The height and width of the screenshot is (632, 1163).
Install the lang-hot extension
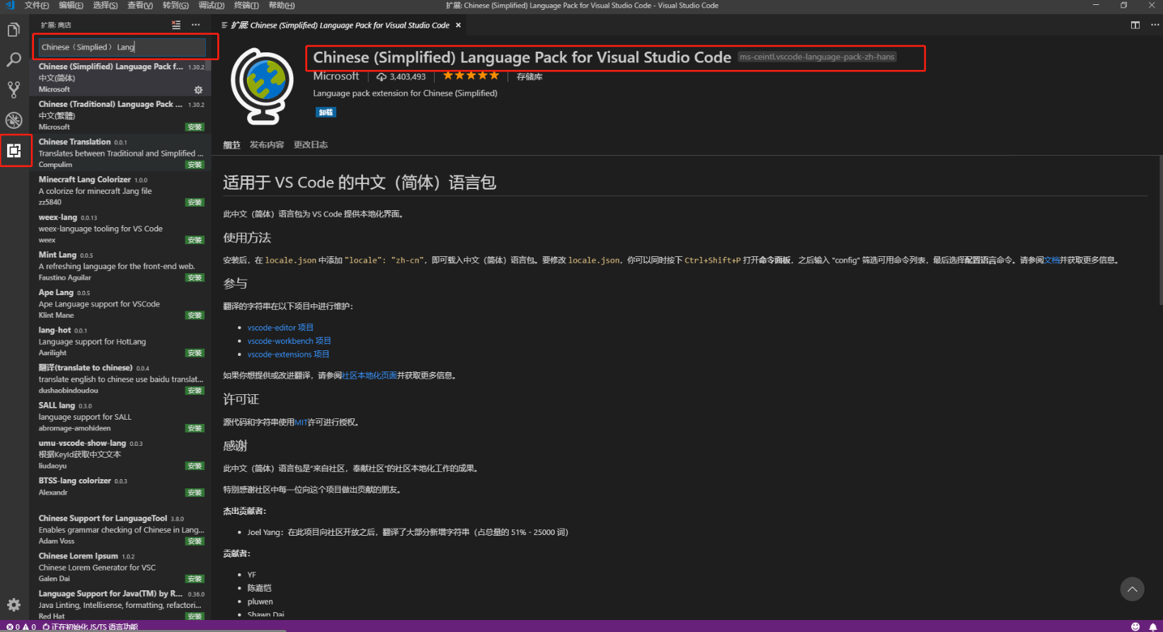195,352
